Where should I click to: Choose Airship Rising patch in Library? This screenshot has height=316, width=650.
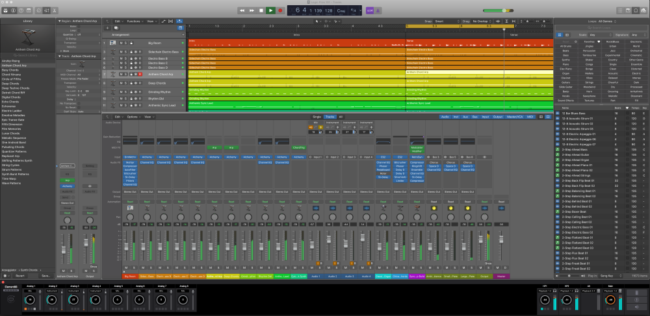pos(10,62)
